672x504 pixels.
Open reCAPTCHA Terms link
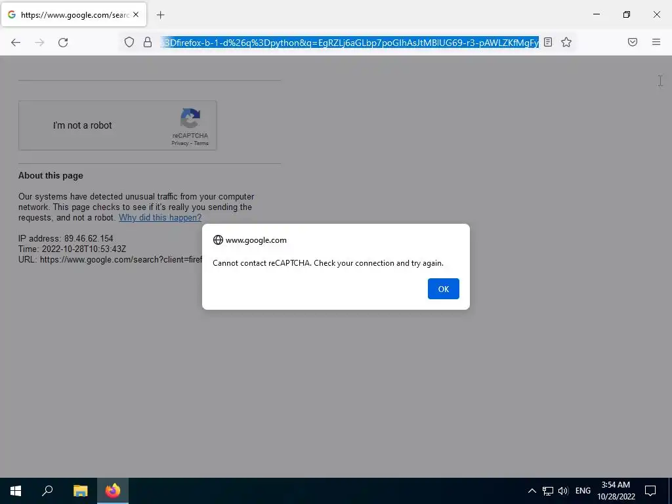point(201,143)
